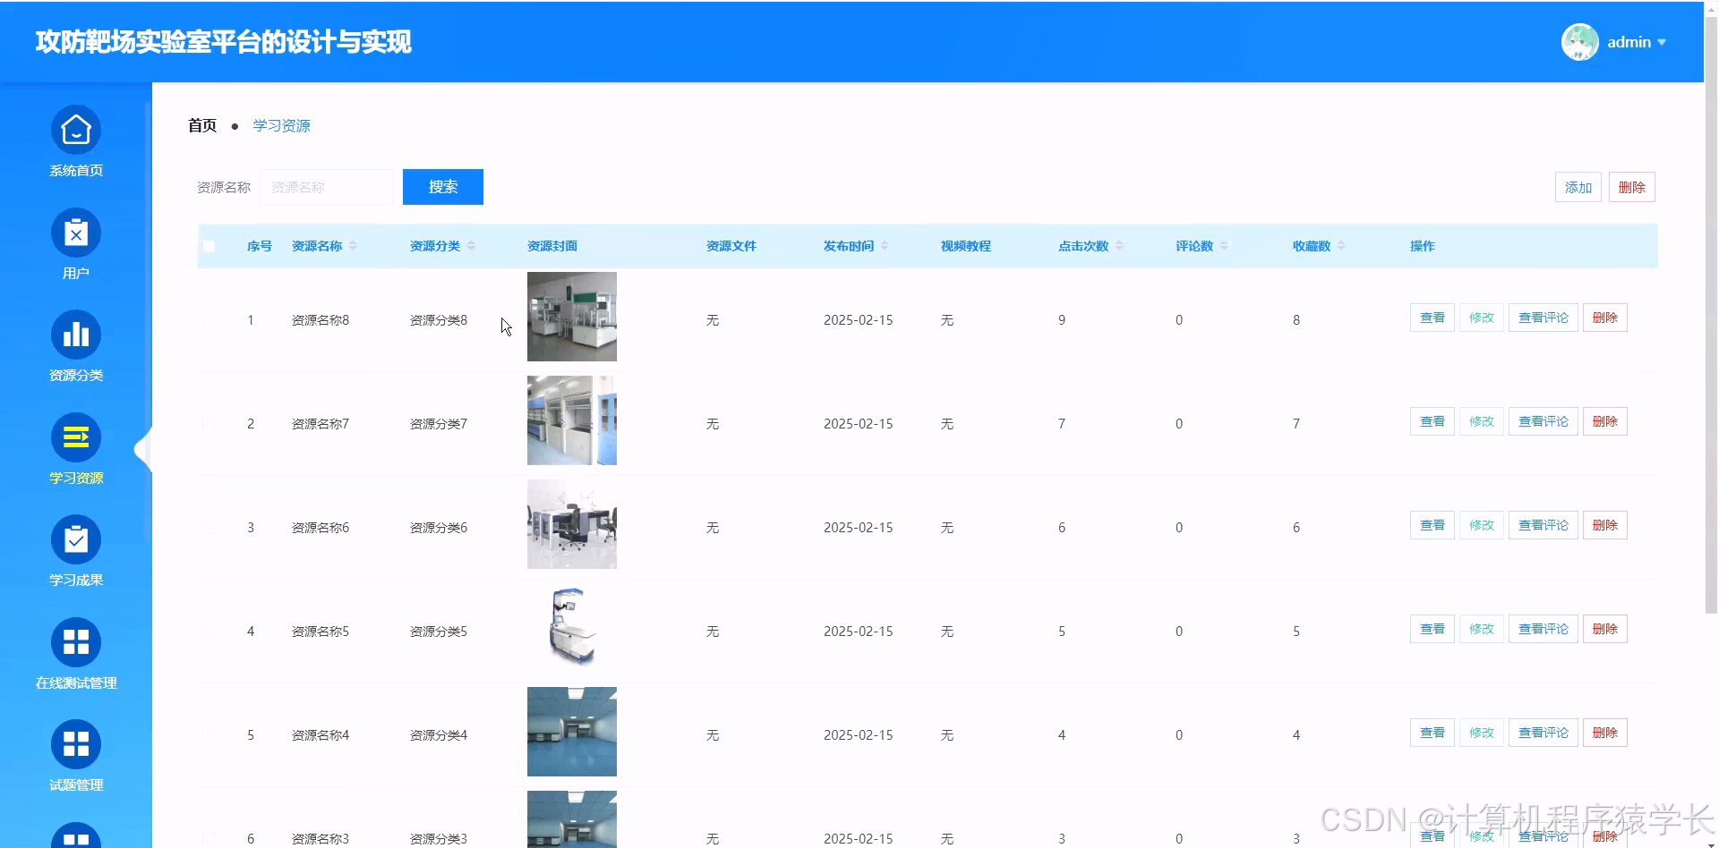Click the 资源文件 column header
Viewport: 1719px width, 848px height.
(731, 246)
